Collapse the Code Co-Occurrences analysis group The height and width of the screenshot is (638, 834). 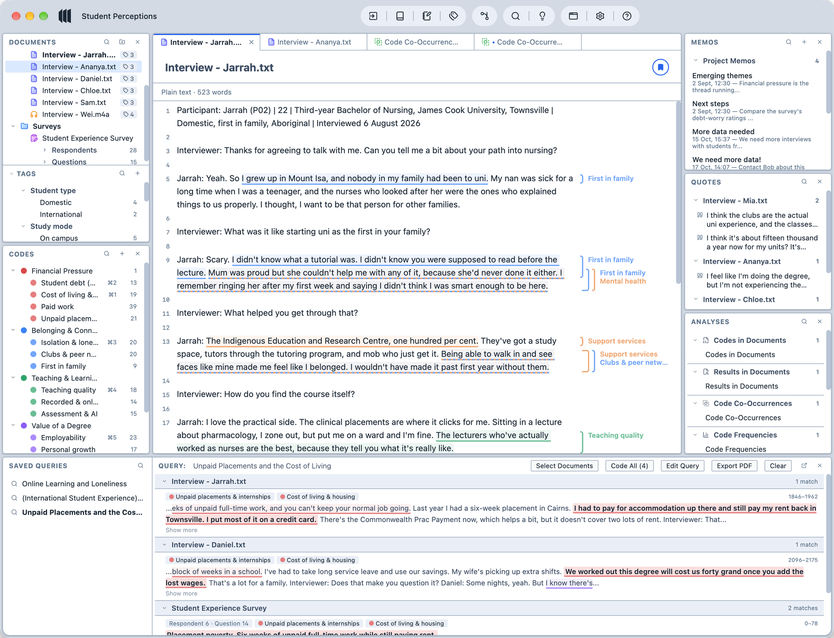[x=695, y=403]
